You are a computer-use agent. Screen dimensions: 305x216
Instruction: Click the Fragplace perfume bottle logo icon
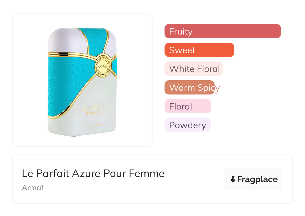(233, 179)
